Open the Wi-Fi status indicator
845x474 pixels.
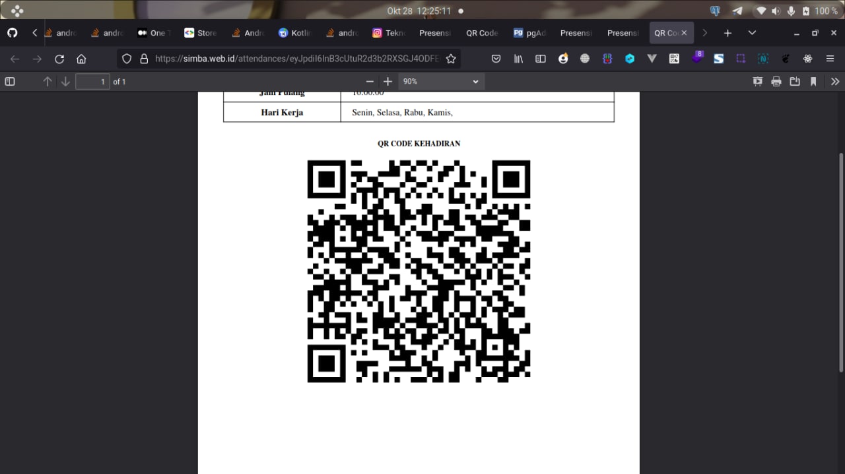pyautogui.click(x=761, y=11)
